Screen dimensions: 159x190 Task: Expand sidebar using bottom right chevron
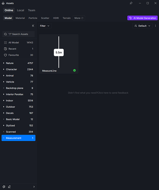[x=34, y=187]
